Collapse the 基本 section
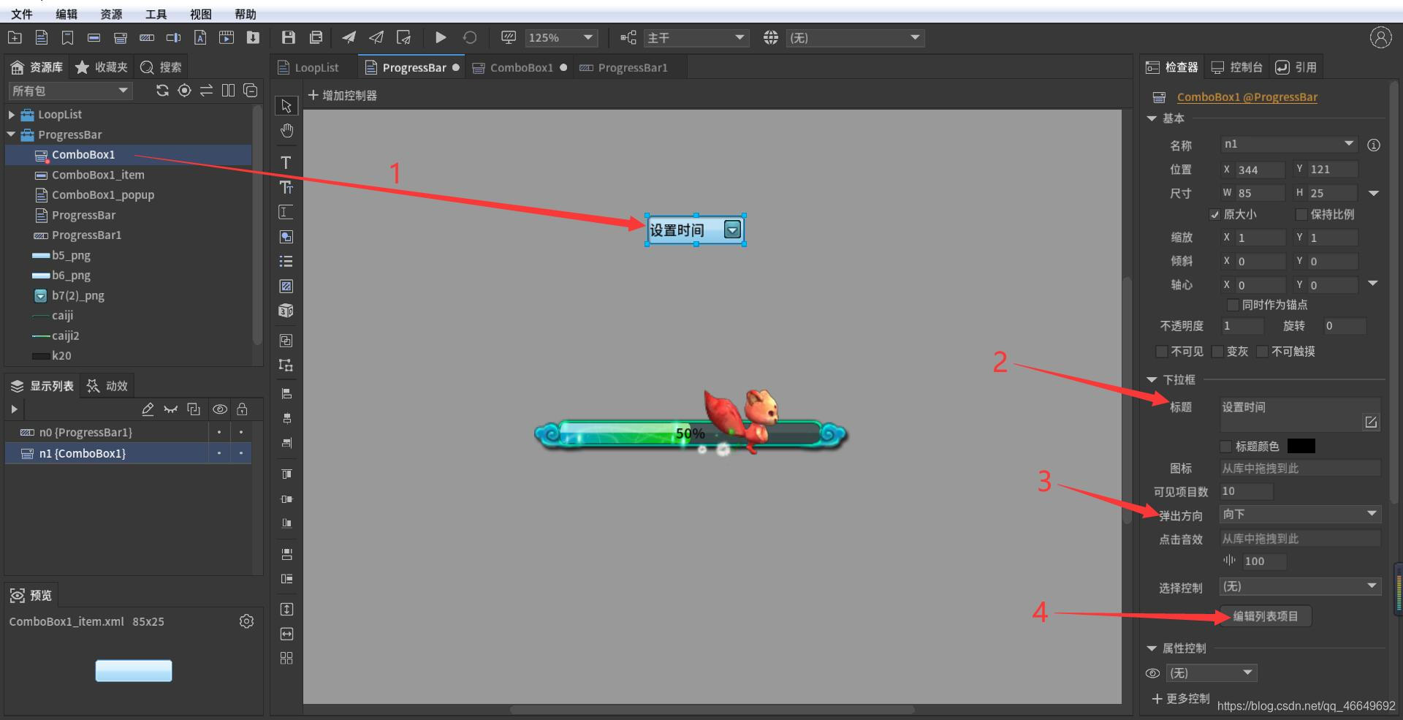The width and height of the screenshot is (1403, 720). pyautogui.click(x=1152, y=118)
